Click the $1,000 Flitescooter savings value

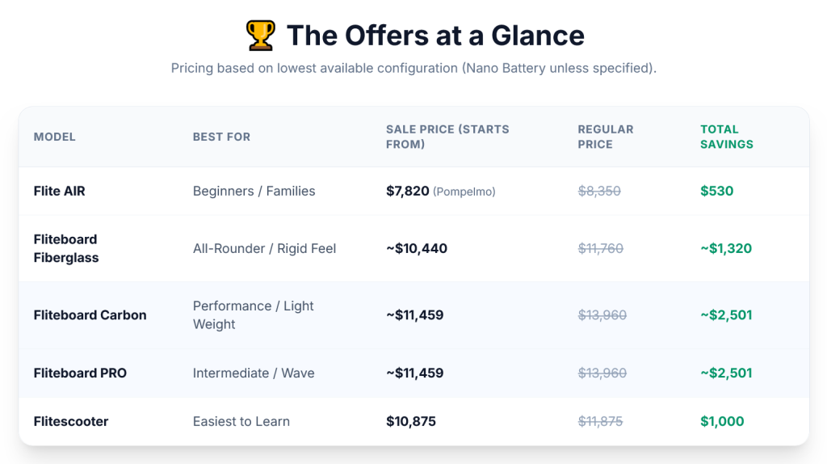click(722, 421)
